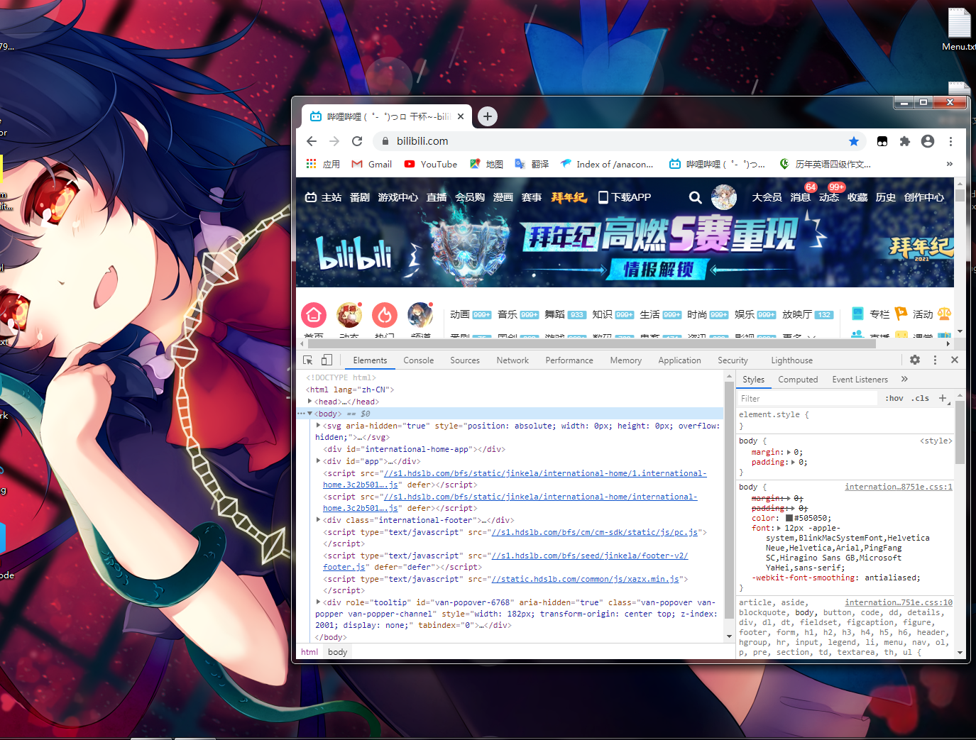Screen dimensions: 976x740
Task: Open a new browser tab
Action: pos(488,116)
